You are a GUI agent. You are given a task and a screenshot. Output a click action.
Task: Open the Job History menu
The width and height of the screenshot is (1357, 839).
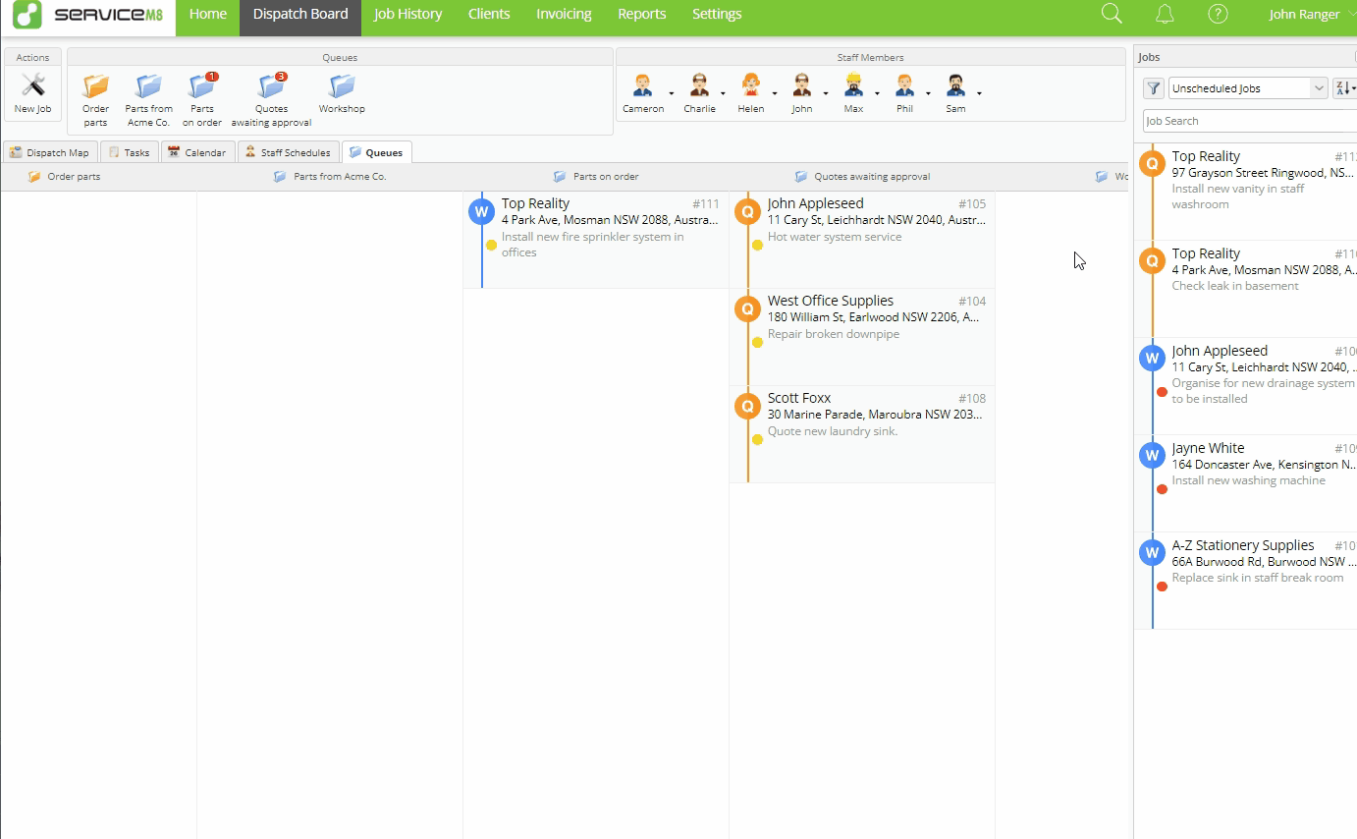[x=407, y=15]
